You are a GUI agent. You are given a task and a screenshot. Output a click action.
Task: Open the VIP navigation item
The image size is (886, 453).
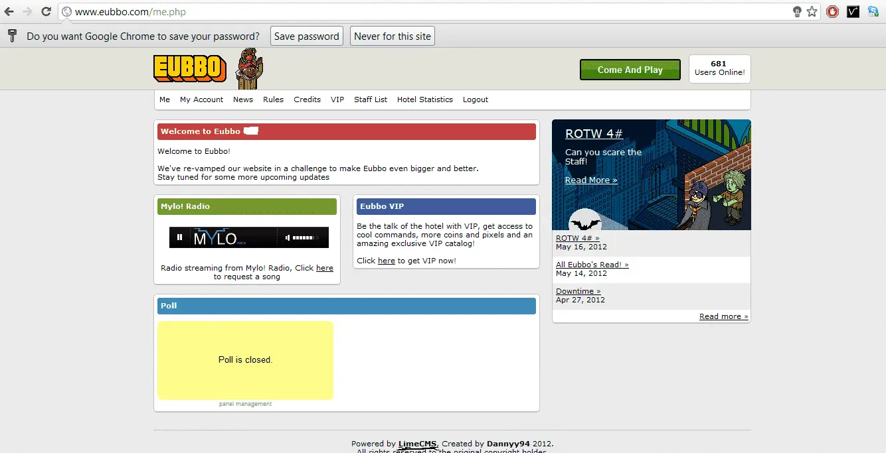tap(337, 99)
